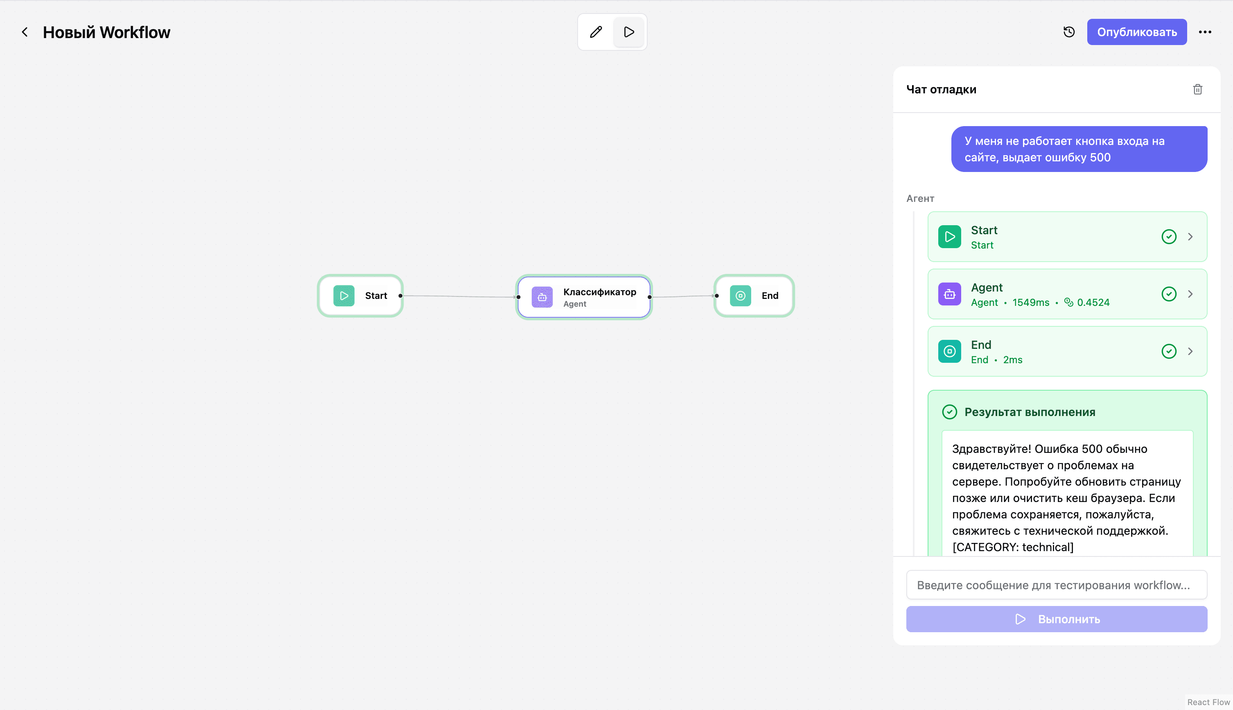The height and width of the screenshot is (710, 1233).
Task: Toggle the success check on the Start step
Action: point(1169,237)
